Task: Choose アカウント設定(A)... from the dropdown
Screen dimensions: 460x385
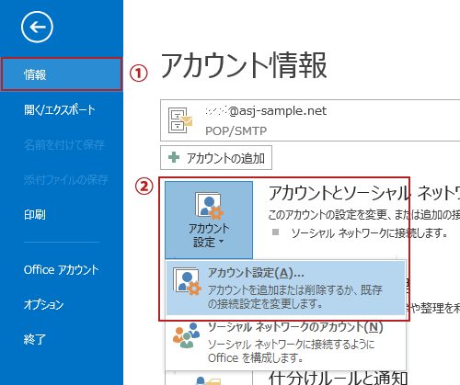Action: pyautogui.click(x=285, y=288)
